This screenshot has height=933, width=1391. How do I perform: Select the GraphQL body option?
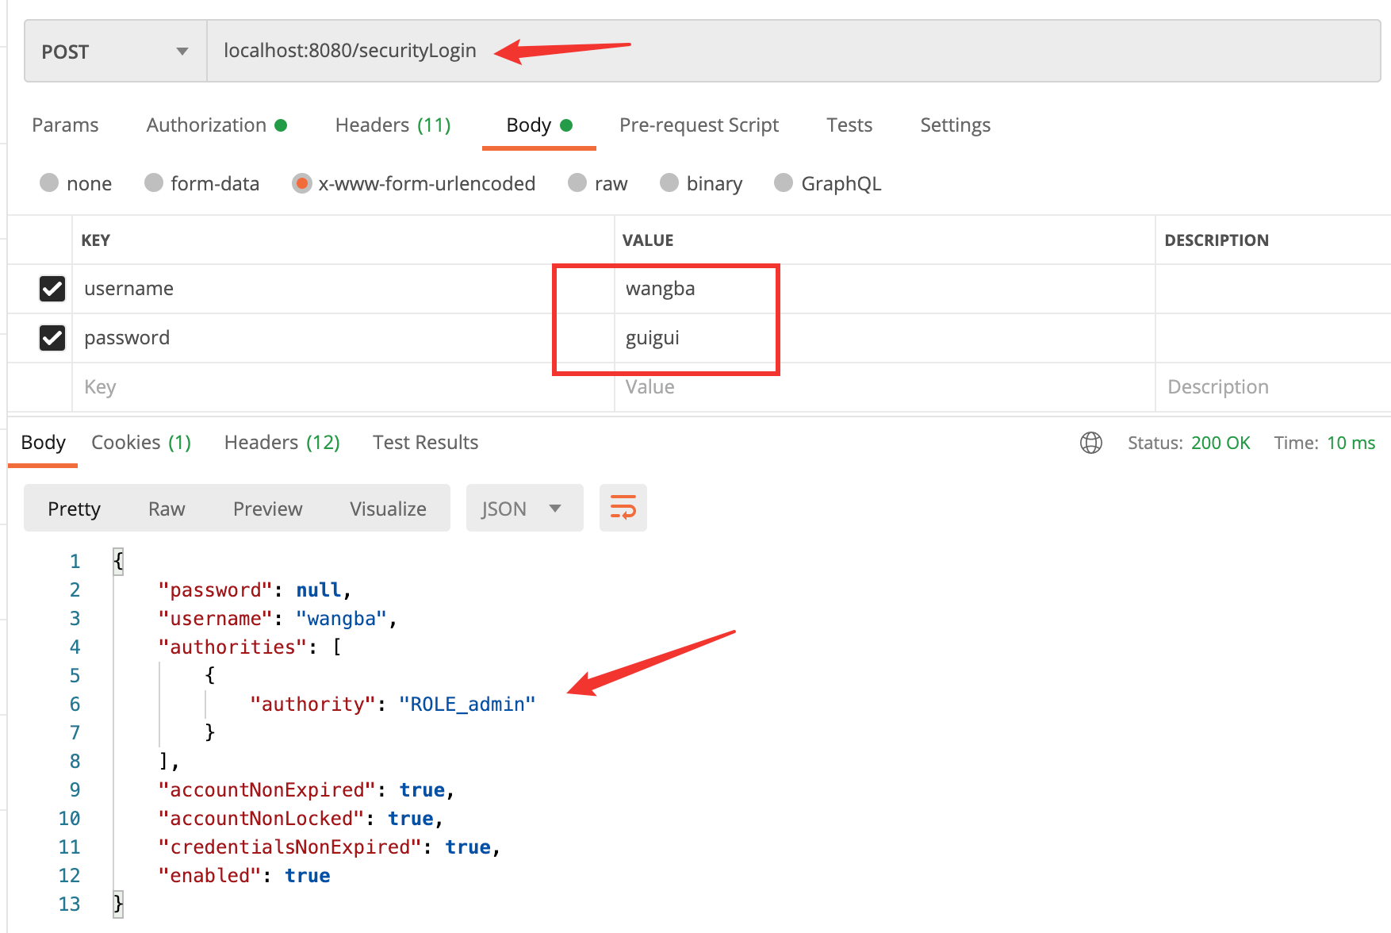(x=784, y=183)
